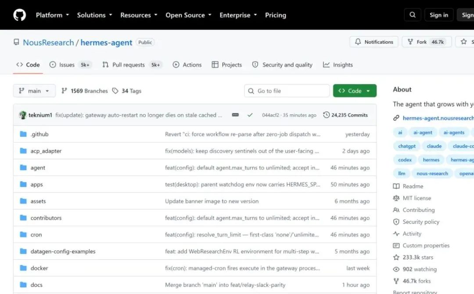
Task: Switch to the Code tab
Action: (x=28, y=64)
